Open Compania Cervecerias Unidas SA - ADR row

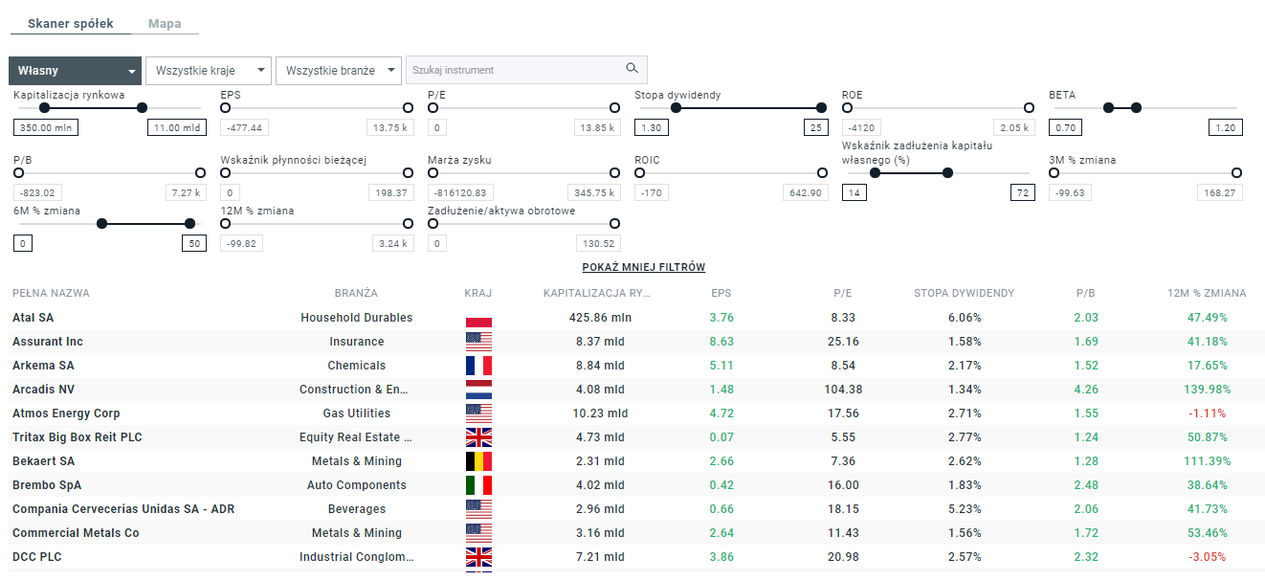(636, 509)
